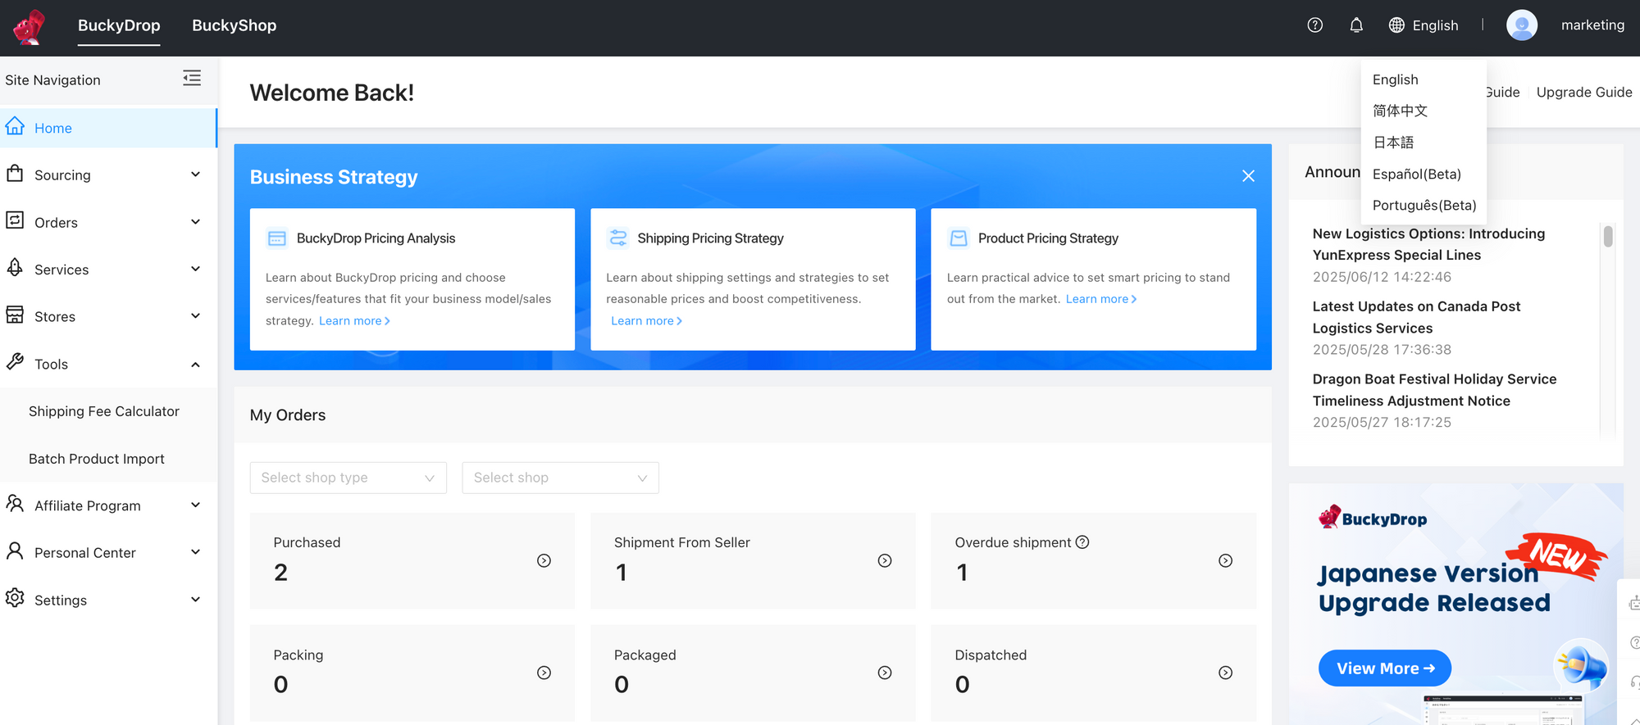The image size is (1640, 725).
Task: Open the Upgrade Guide link
Action: pyautogui.click(x=1584, y=92)
